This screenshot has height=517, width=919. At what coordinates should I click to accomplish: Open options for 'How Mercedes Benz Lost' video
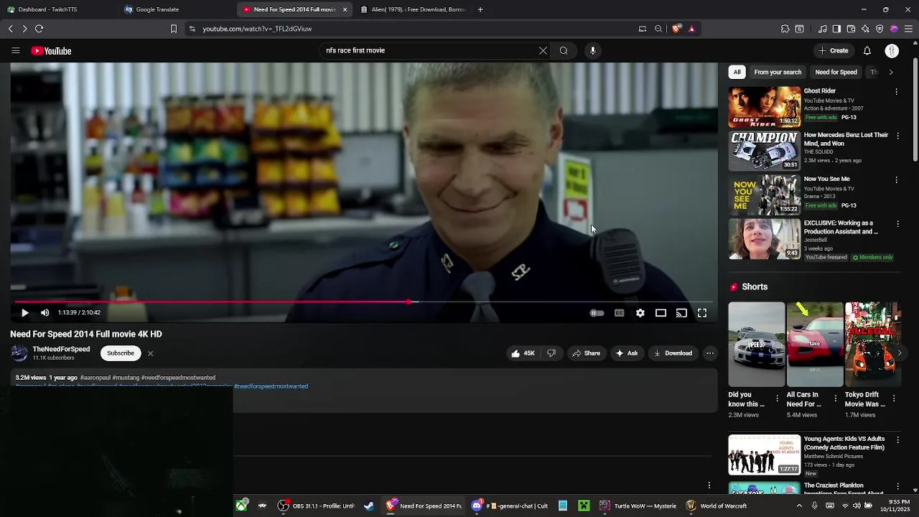[897, 136]
